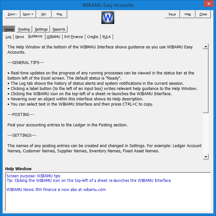Open the News sub-tab
Screen dimensions: 216x216
pos(19,37)
